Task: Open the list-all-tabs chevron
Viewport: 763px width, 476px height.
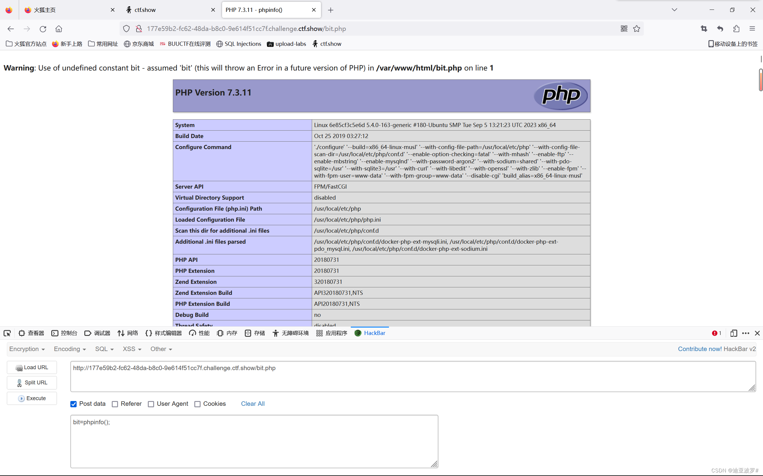Action: [x=674, y=10]
